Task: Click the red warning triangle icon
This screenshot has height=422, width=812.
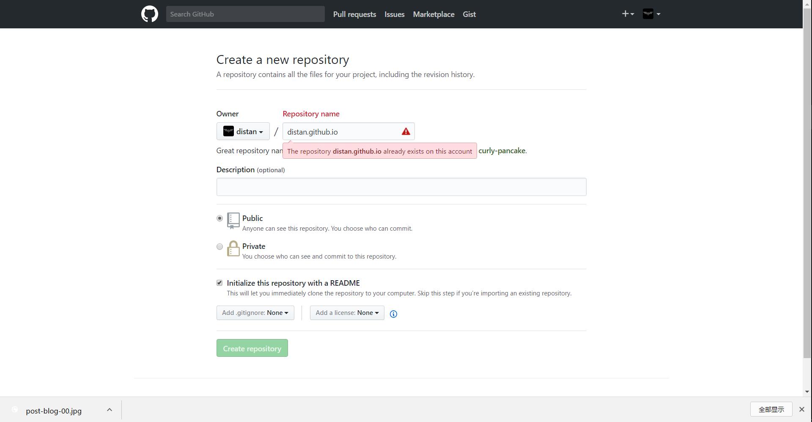Action: (406, 131)
